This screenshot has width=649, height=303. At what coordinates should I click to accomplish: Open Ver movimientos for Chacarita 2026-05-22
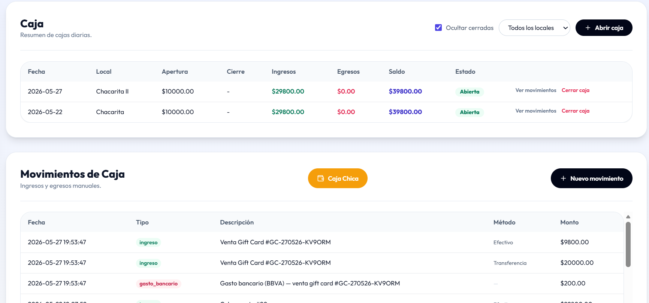536,111
